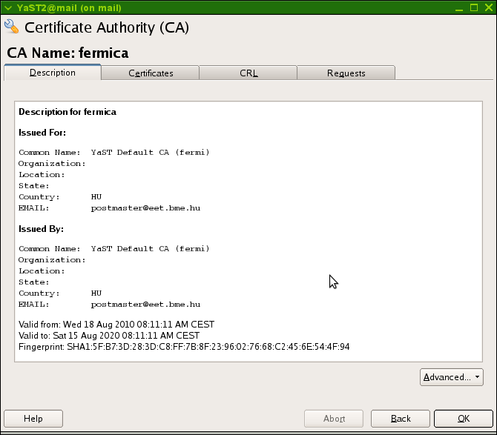Click the 'Description for fermica' heading

[x=68, y=112]
